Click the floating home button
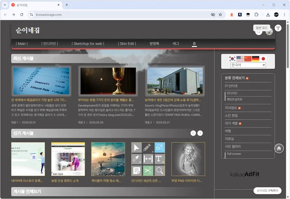290x199 pixels. (279, 148)
